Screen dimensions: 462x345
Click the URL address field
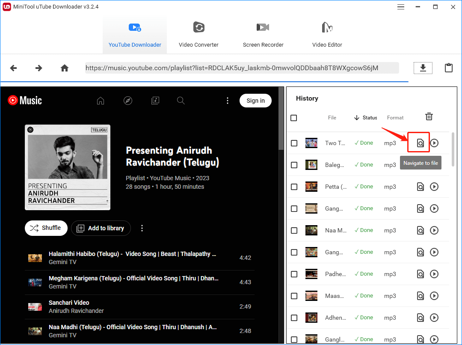(242, 68)
